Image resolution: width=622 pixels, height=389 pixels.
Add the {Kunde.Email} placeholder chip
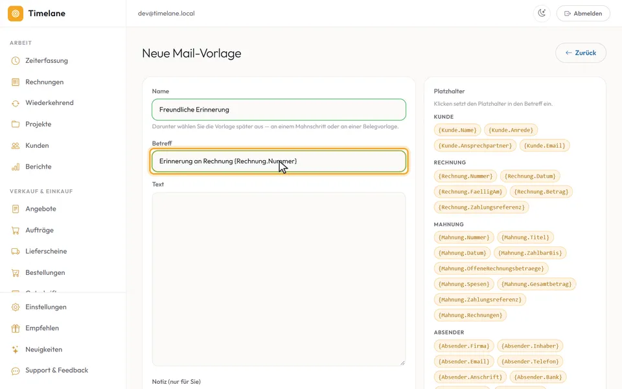[x=545, y=146]
